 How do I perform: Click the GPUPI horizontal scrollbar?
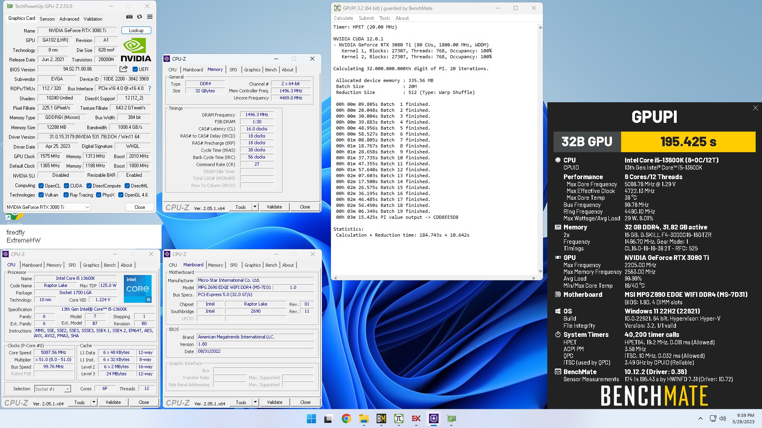435,278
